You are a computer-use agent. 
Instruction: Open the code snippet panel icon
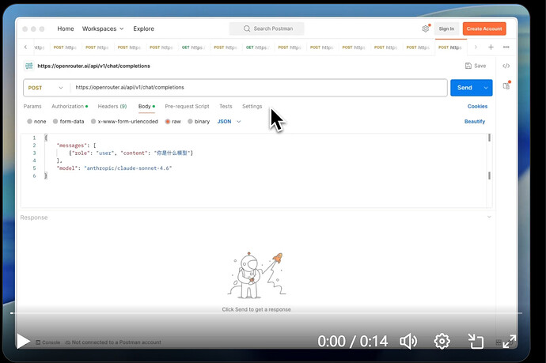(x=506, y=66)
